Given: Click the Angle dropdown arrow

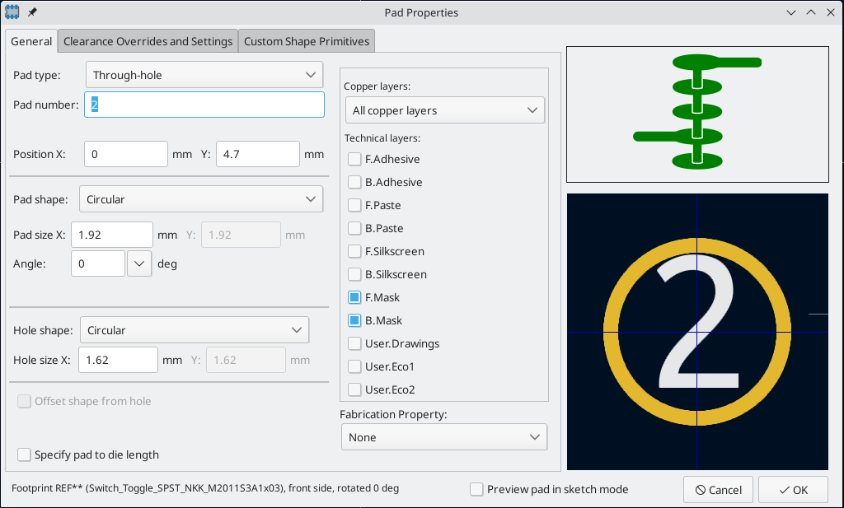Looking at the screenshot, I should (x=139, y=263).
